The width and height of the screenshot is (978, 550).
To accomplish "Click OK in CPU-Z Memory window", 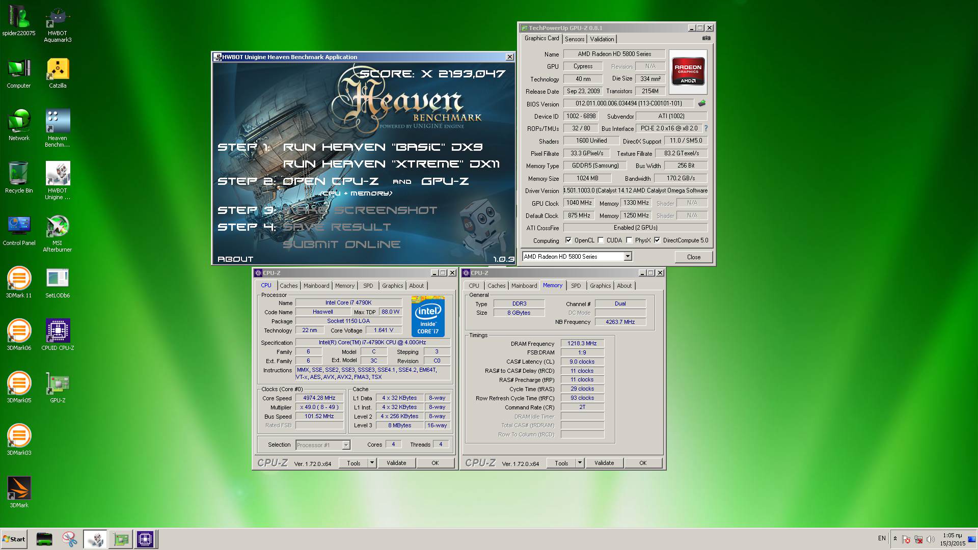I will point(643,463).
